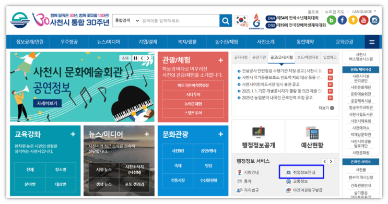Click the Korean flag icon

click(241, 21)
